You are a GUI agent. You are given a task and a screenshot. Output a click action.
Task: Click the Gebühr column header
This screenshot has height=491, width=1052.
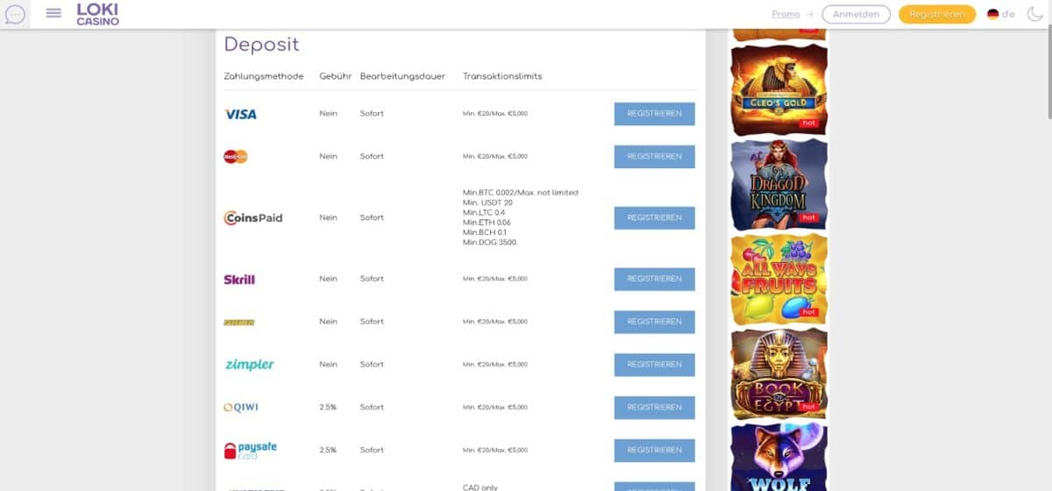[336, 76]
